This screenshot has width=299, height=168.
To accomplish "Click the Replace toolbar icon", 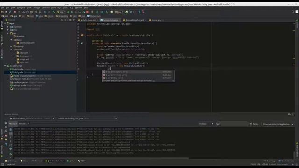I will click(x=40, y=12).
